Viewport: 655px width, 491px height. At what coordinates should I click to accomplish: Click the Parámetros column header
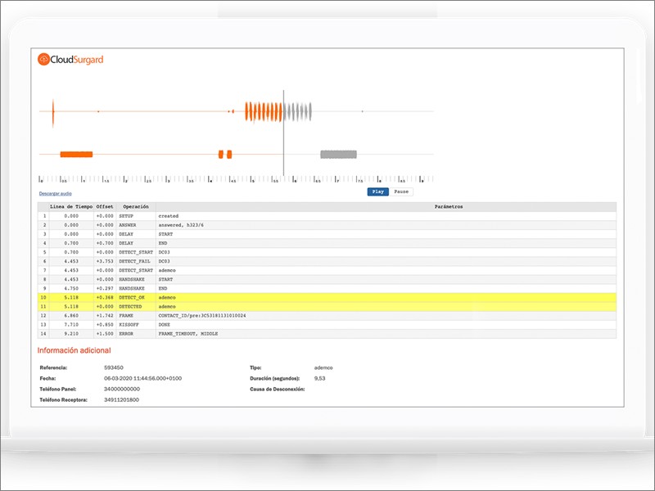tap(448, 207)
